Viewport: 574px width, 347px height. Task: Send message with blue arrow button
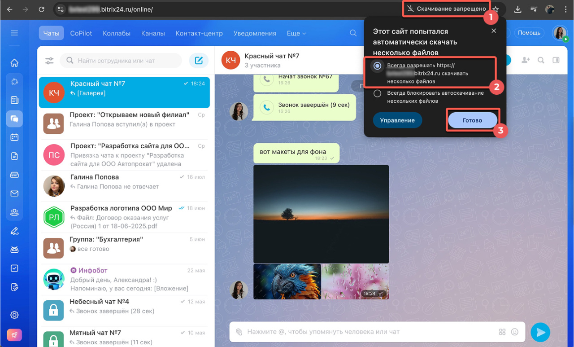(540, 332)
